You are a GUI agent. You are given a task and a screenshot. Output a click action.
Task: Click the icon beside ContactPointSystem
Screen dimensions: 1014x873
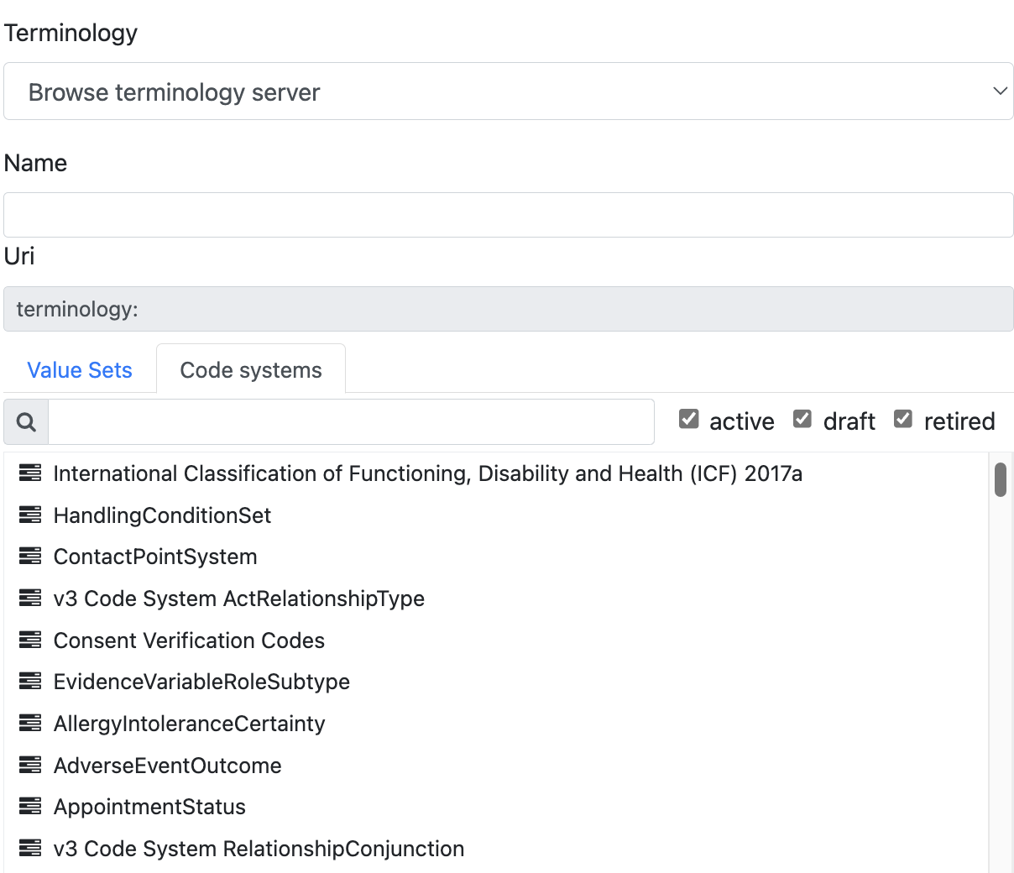pos(30,557)
